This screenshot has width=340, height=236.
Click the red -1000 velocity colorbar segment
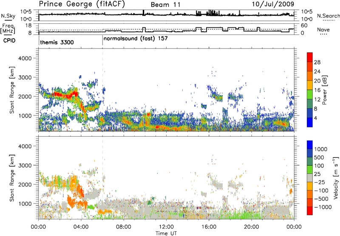[x=310, y=211]
